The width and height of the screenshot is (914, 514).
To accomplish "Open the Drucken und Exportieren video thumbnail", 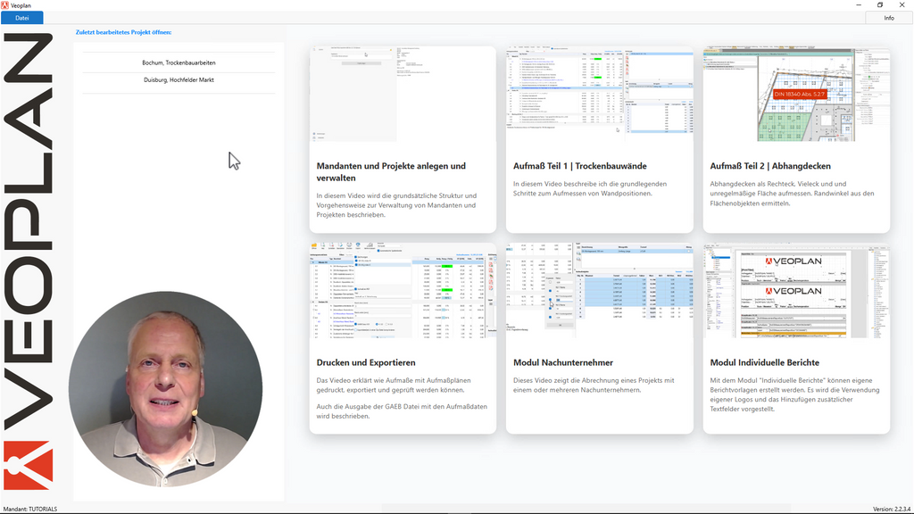I will [403, 290].
